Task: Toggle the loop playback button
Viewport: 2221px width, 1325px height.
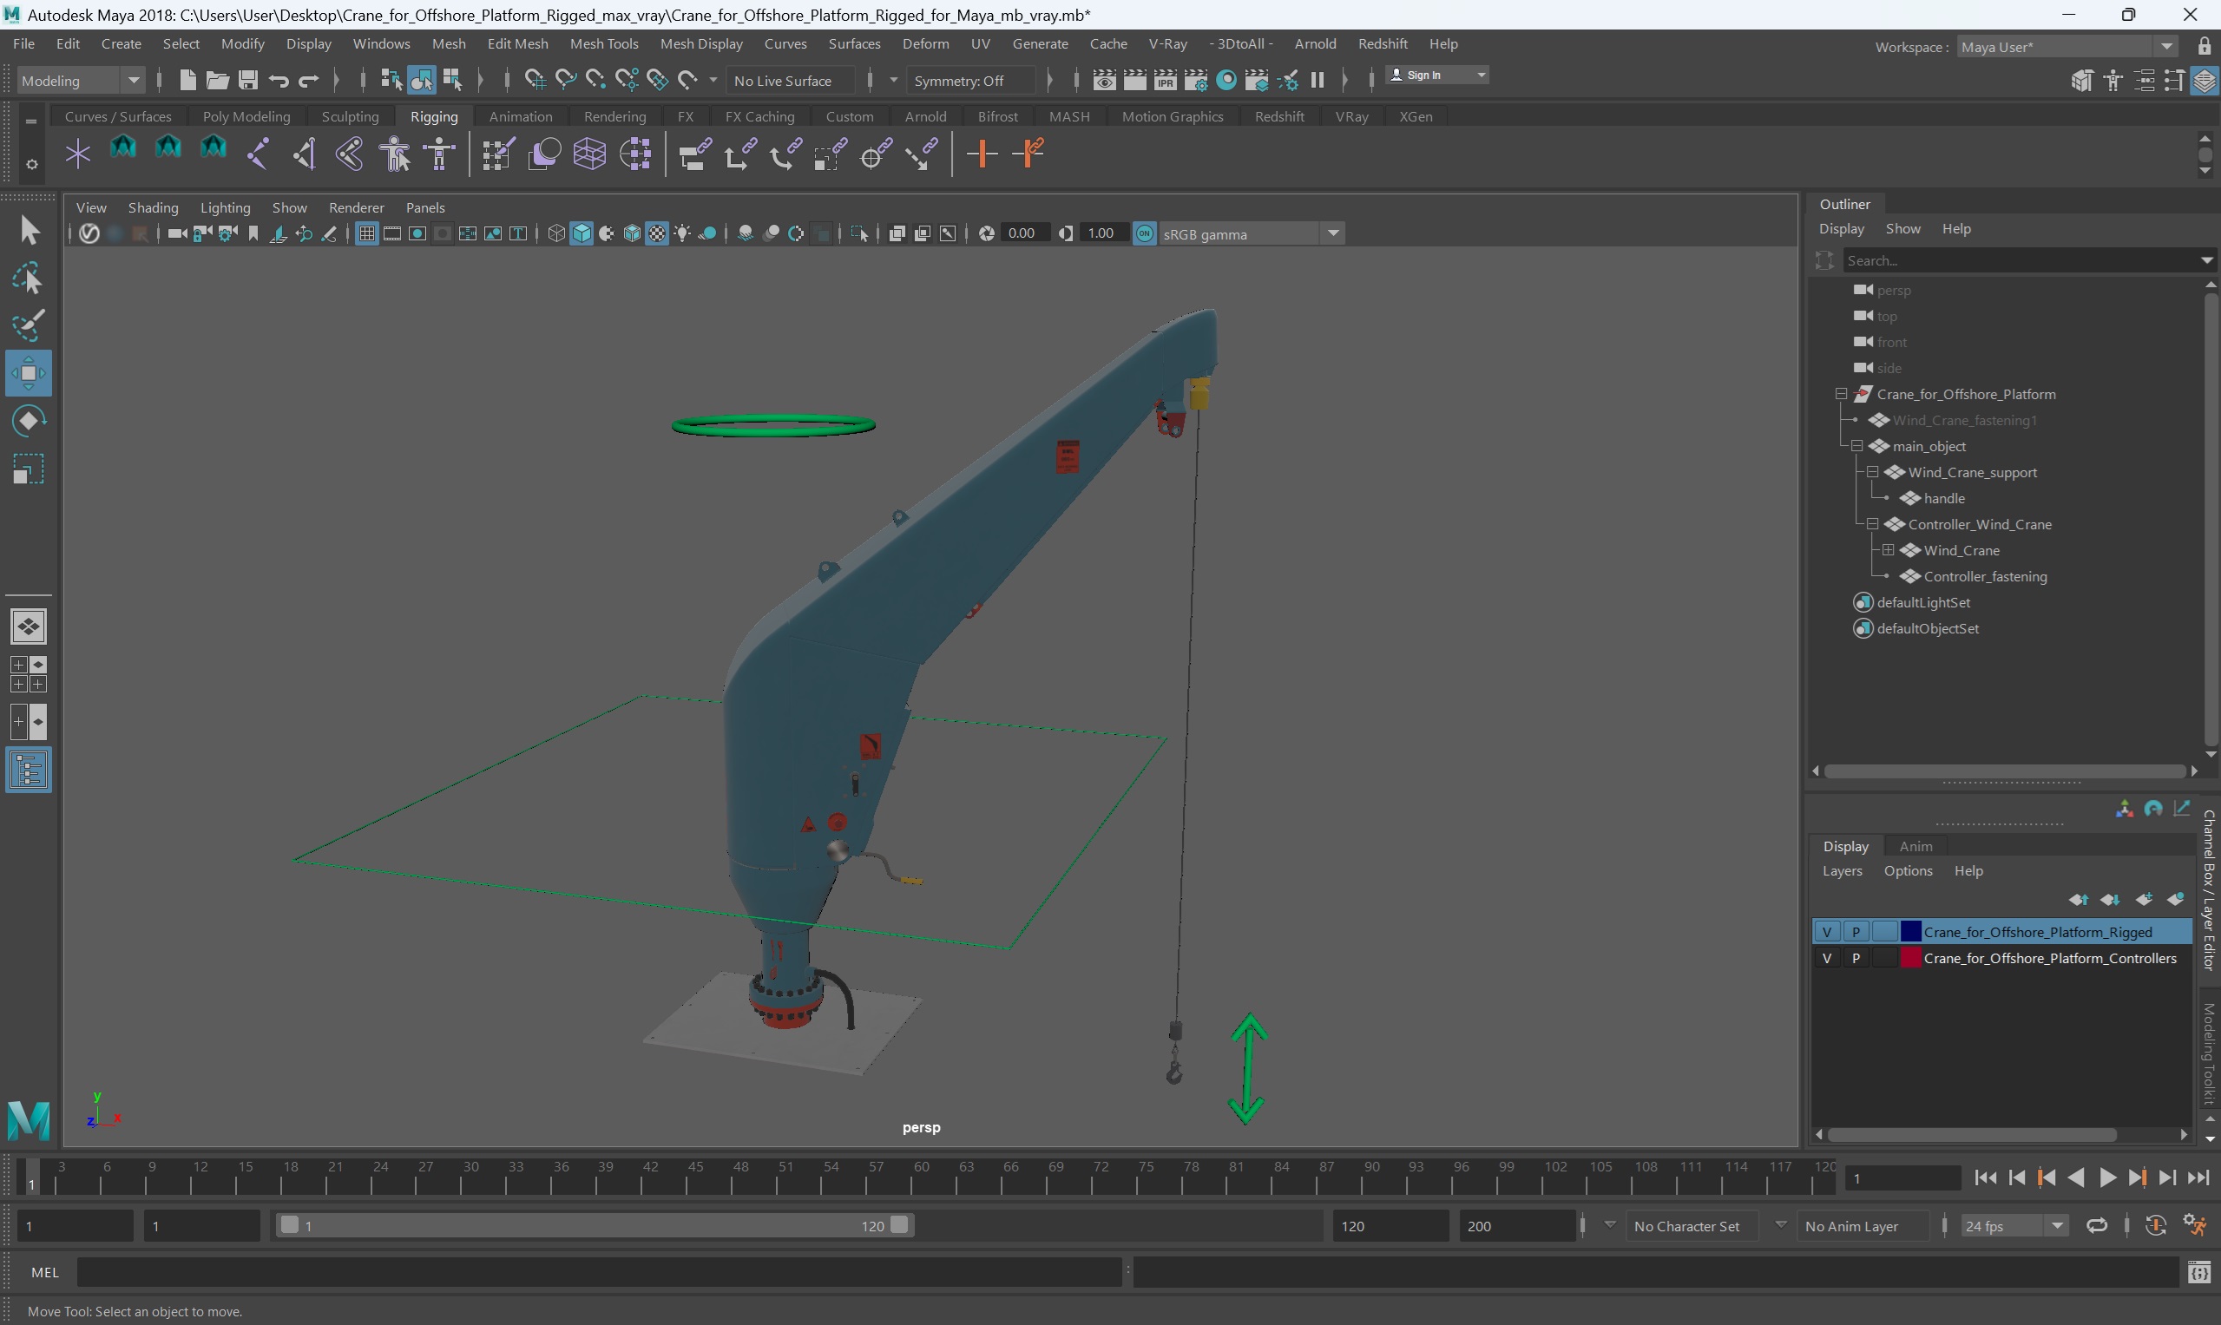Action: pyautogui.click(x=2097, y=1226)
